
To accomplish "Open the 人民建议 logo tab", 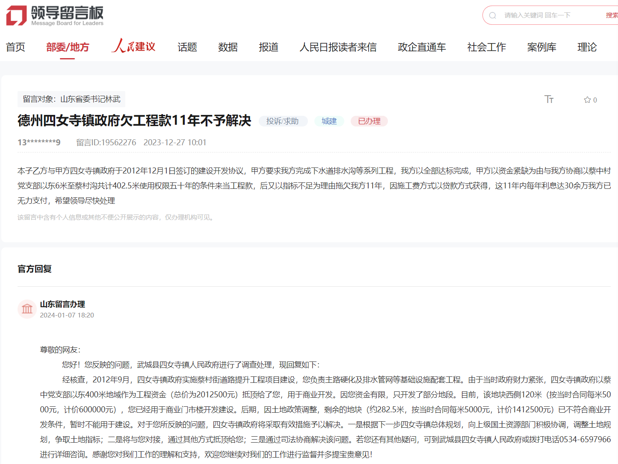I will point(133,47).
